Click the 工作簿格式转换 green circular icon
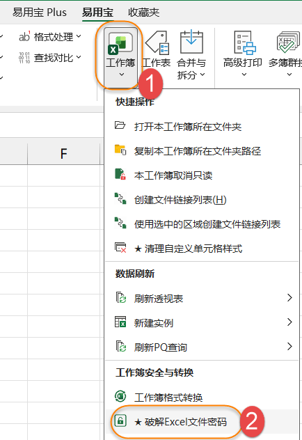Screen dimensions: 302x440 pos(120,396)
